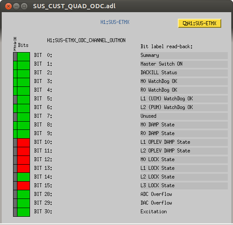Toggle the gray mask cell for BIT 0
Screen dimensions: 233x225
pos(15,56)
